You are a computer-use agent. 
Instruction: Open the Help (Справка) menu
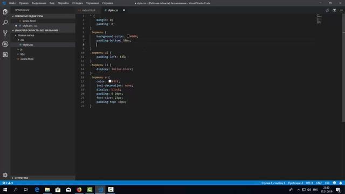tap(108, 3)
